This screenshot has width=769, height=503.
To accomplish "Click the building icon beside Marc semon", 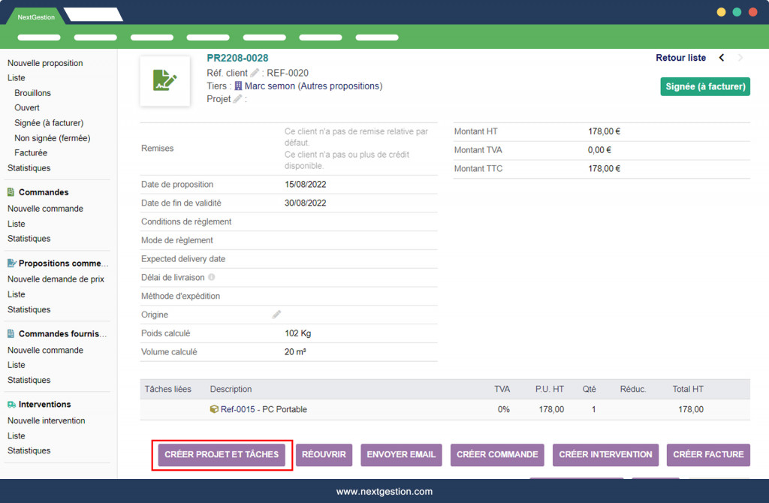I will click(x=238, y=86).
